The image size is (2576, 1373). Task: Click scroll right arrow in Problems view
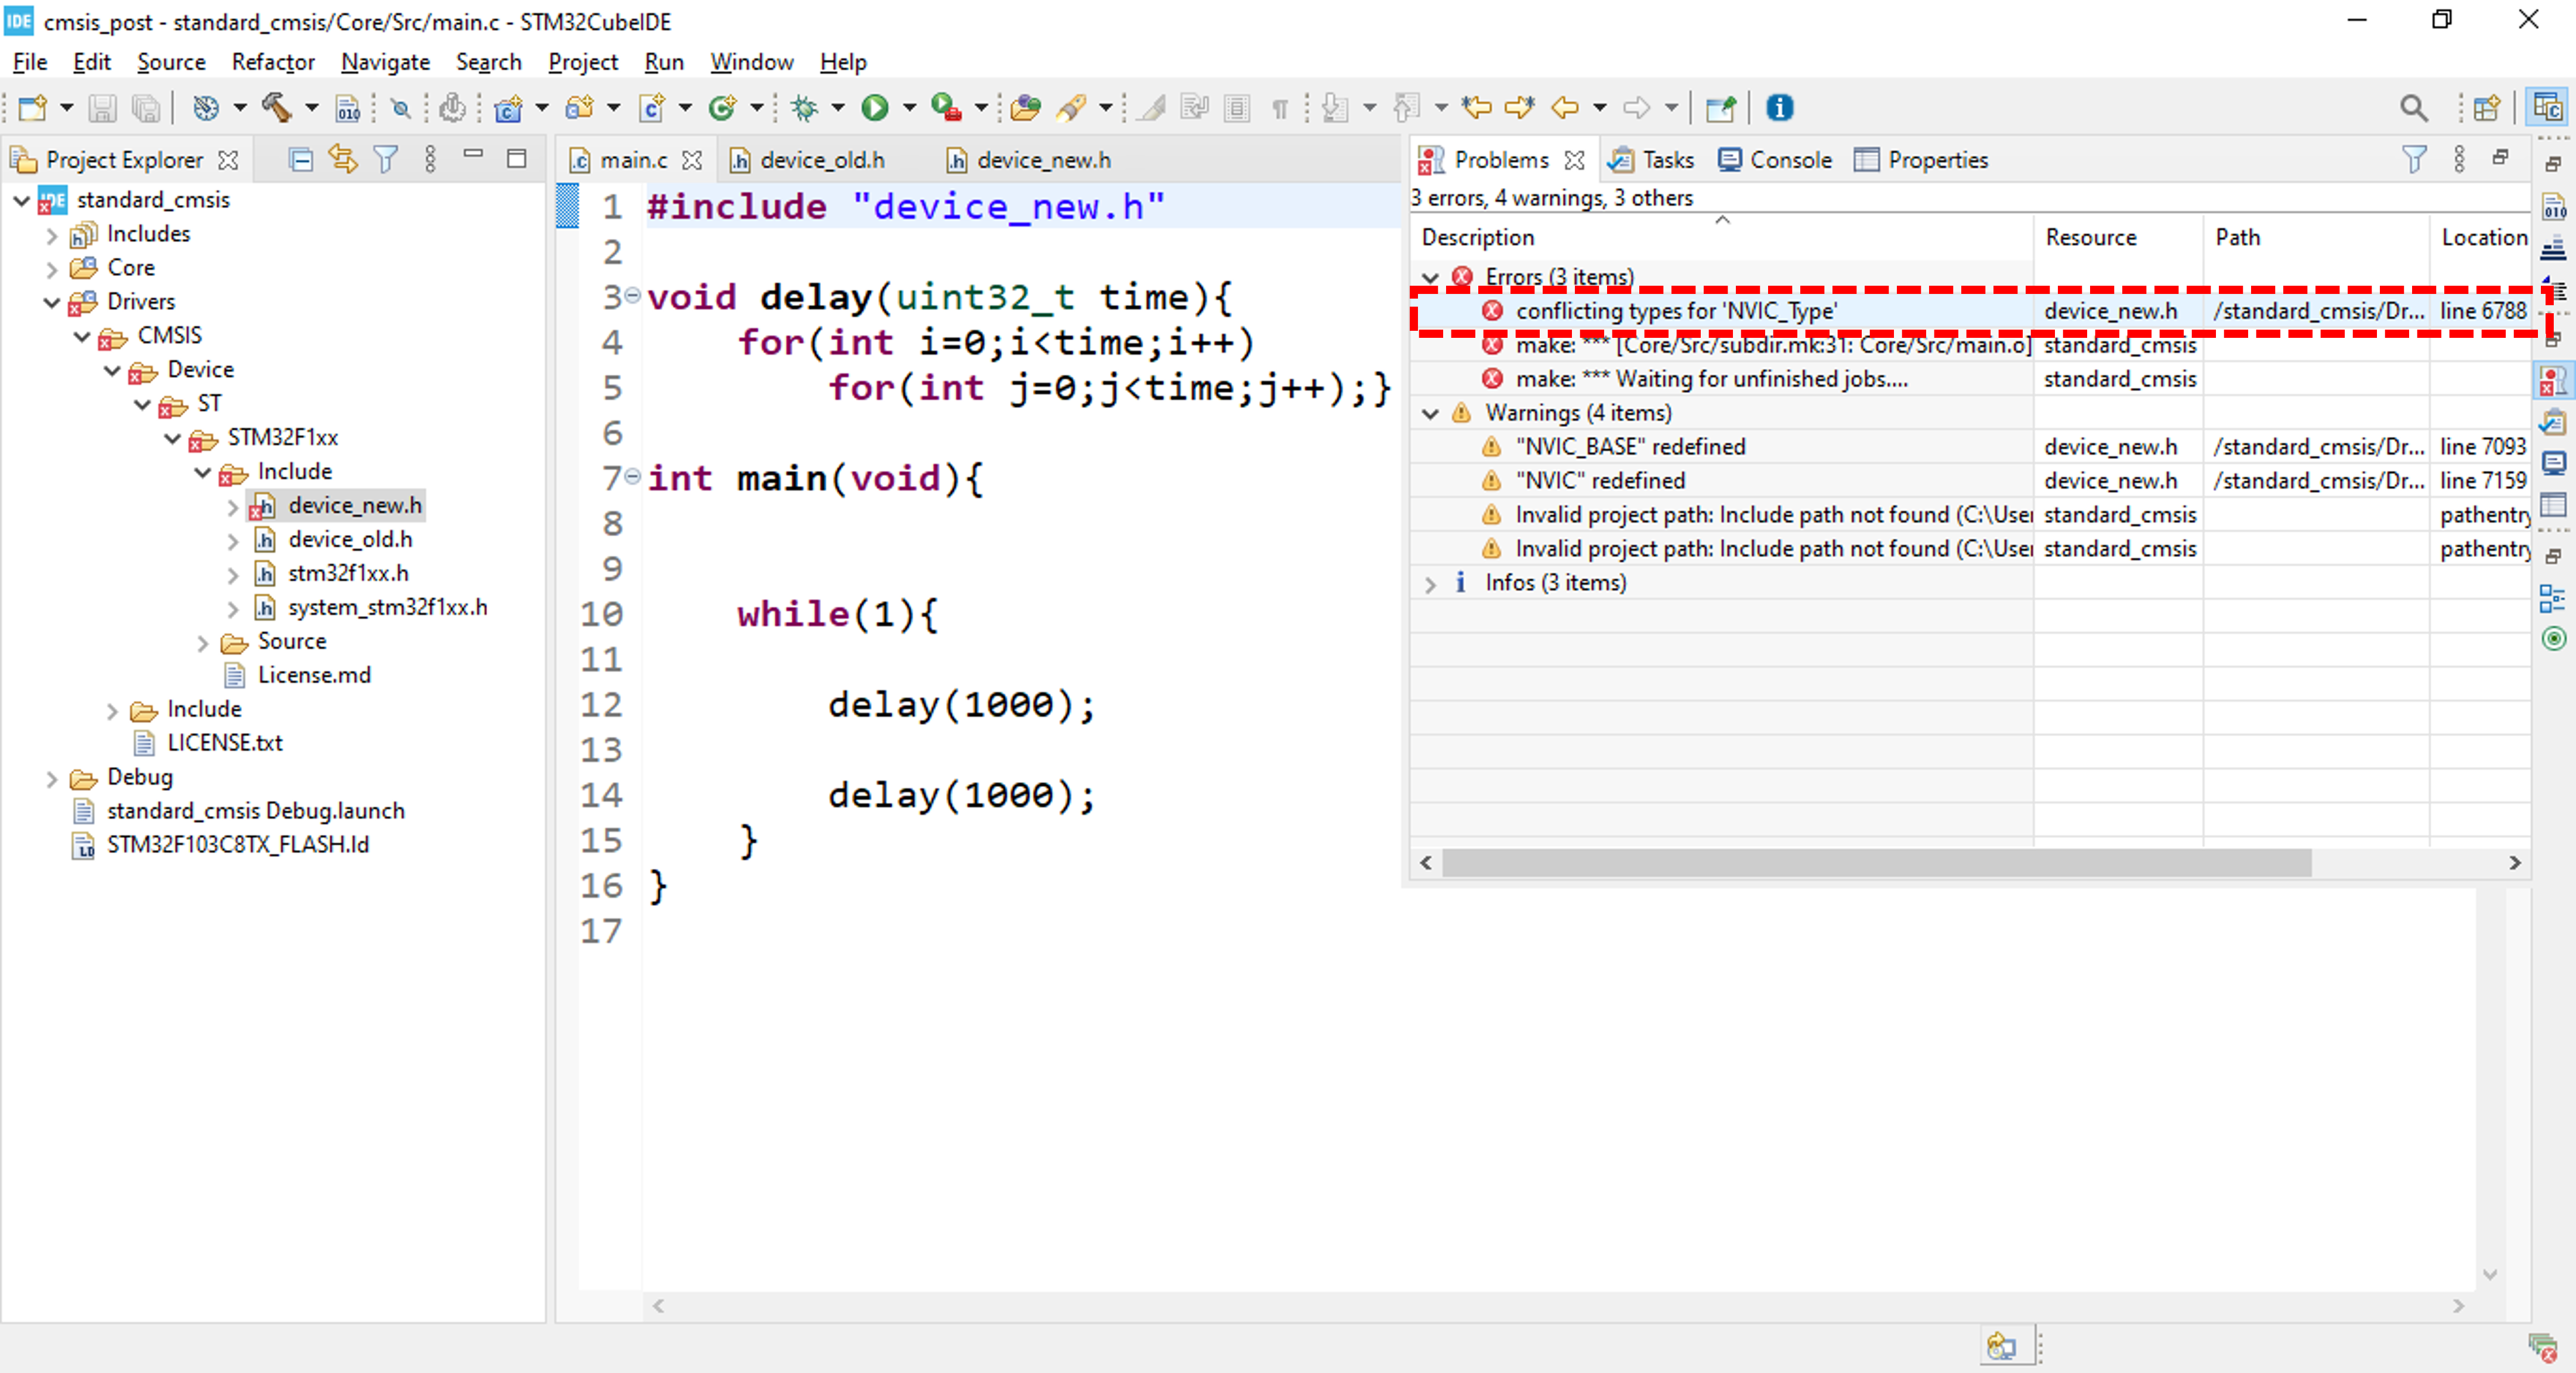[2514, 863]
